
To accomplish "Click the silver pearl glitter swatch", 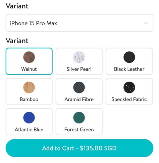I will tap(79, 57).
